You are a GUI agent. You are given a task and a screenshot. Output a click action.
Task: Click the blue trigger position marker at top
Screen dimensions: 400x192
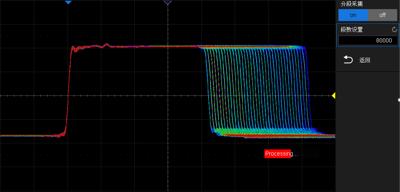tap(68, 2)
